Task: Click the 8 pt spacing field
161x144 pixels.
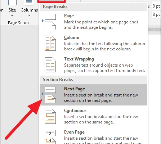Action: pos(156,14)
